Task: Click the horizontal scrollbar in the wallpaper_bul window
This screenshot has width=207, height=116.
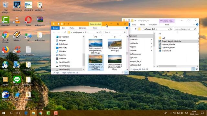Action: point(168,66)
